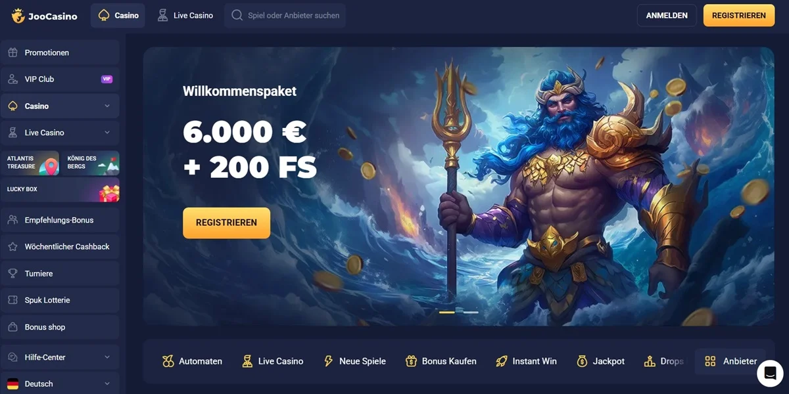The image size is (789, 394).
Task: Open the live chat support icon
Action: pos(770,373)
